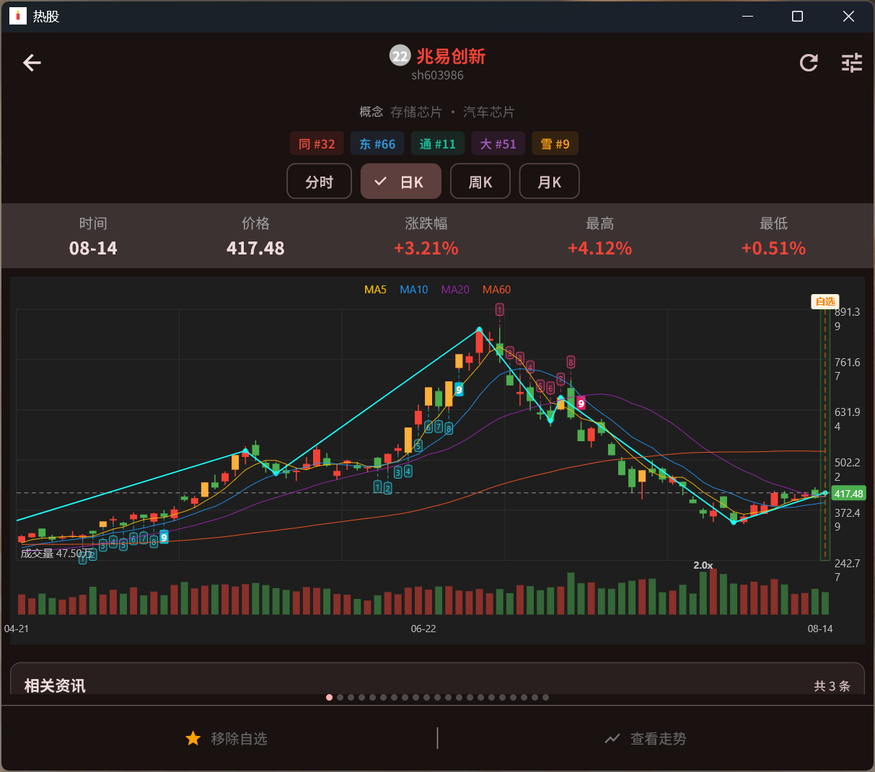The width and height of the screenshot is (875, 772).
Task: Open the 大 #51 ranking tag
Action: pos(498,143)
